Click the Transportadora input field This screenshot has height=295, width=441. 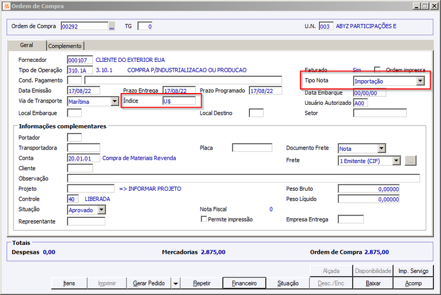point(83,148)
